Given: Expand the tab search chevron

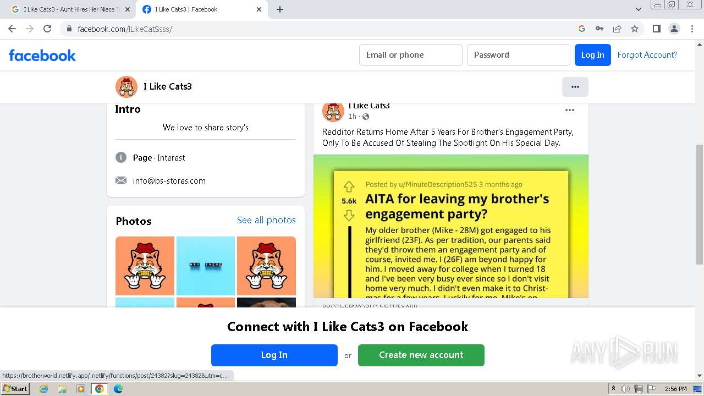Looking at the screenshot, I should tap(639, 9).
